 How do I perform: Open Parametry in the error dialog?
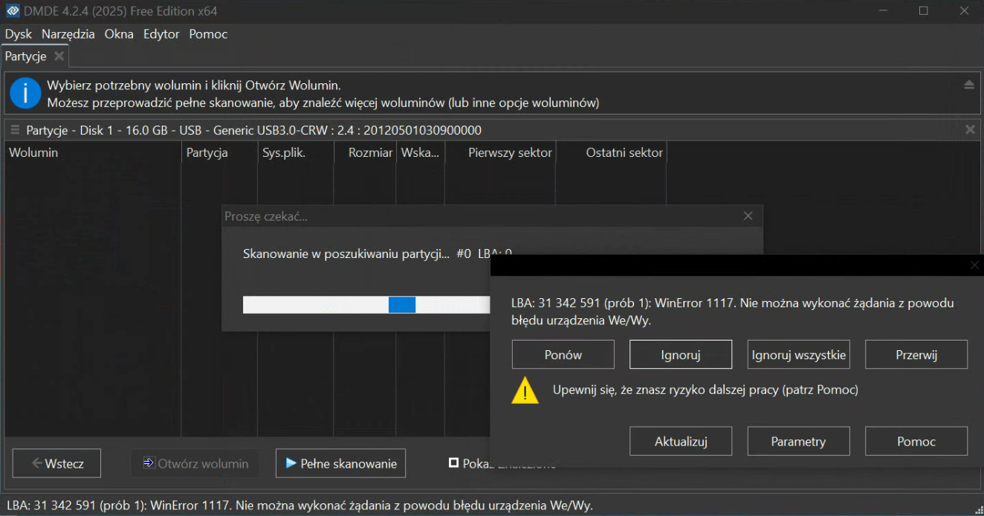tap(798, 441)
